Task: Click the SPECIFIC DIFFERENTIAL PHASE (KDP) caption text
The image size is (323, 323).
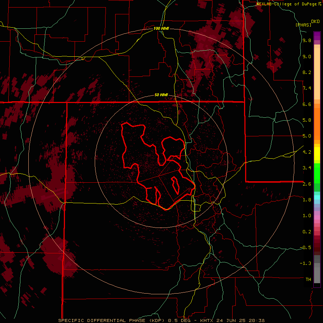Action: (112, 320)
